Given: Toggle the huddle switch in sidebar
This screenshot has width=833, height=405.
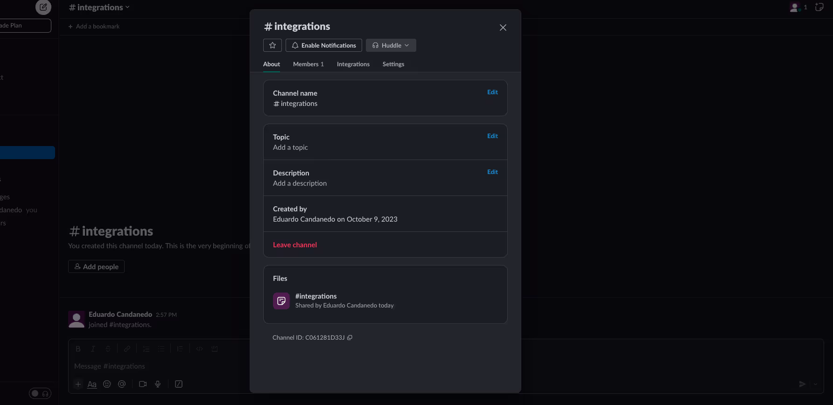Looking at the screenshot, I should coord(40,393).
